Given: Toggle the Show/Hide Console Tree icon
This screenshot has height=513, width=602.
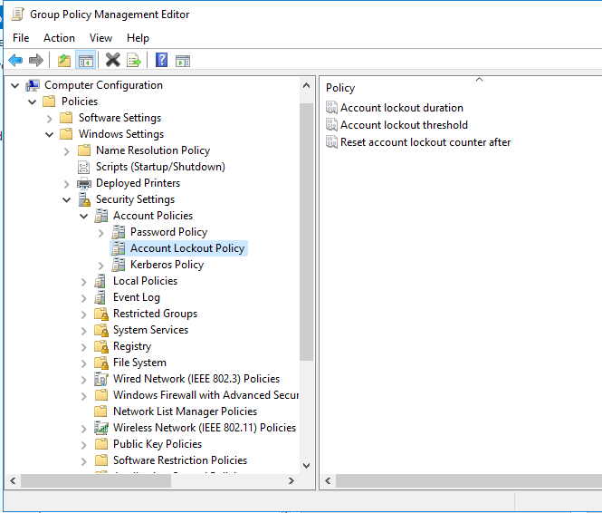Looking at the screenshot, I should pos(86,61).
